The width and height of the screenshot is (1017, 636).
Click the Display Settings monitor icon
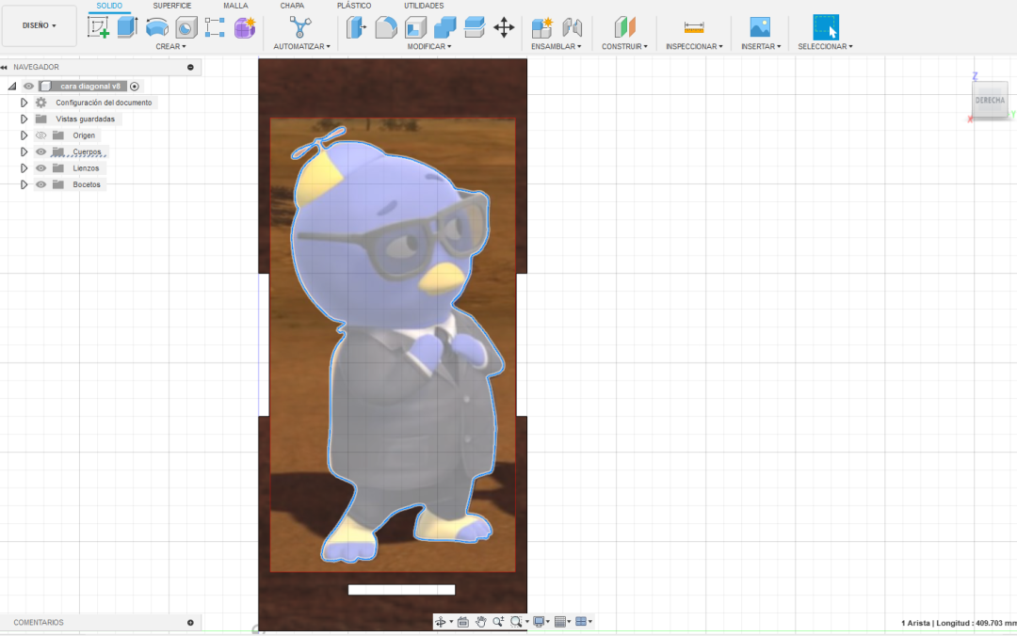tap(539, 622)
